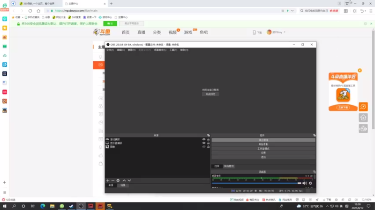This screenshot has width=375, height=210.
Task: Open browser undo-close-tab icon
Action: pos(362,11)
